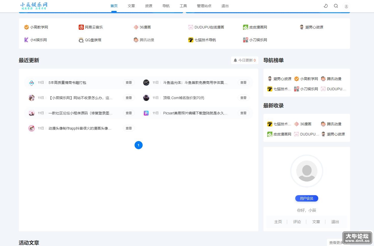Image resolution: width=374 pixels, height=246 pixels.
Task: Click the 小辰娱乐网 site logo
Action: click(x=34, y=6)
